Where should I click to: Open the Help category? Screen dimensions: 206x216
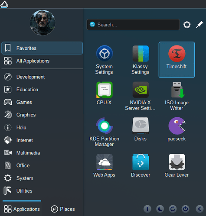click(x=42, y=127)
